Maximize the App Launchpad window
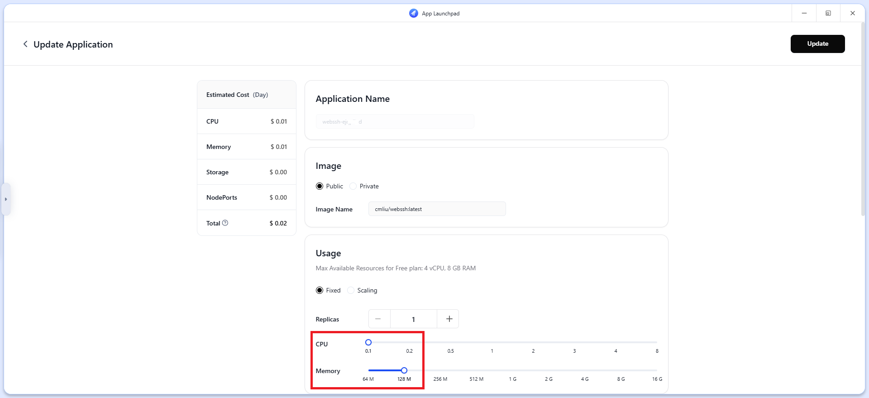Screen dimensions: 869x398 828,13
